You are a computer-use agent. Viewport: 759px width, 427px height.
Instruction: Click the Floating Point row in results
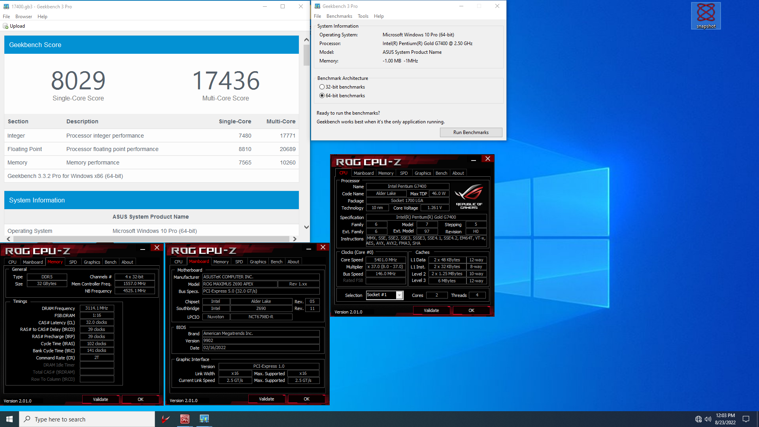click(x=151, y=149)
